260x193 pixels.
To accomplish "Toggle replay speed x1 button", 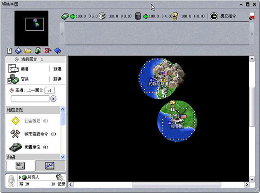I will 50,91.
